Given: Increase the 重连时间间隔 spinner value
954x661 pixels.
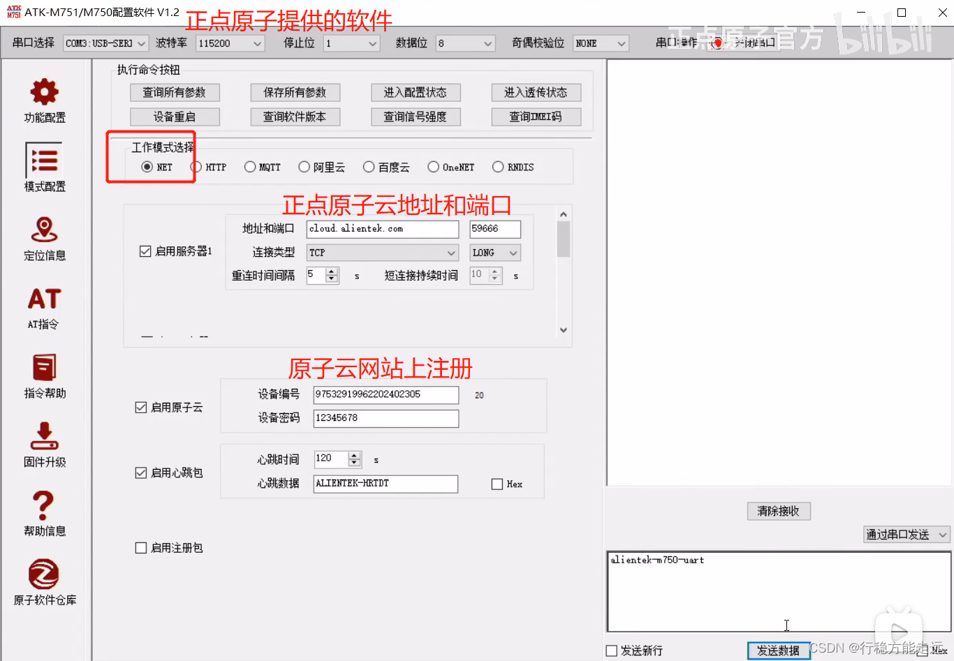Looking at the screenshot, I should point(332,271).
